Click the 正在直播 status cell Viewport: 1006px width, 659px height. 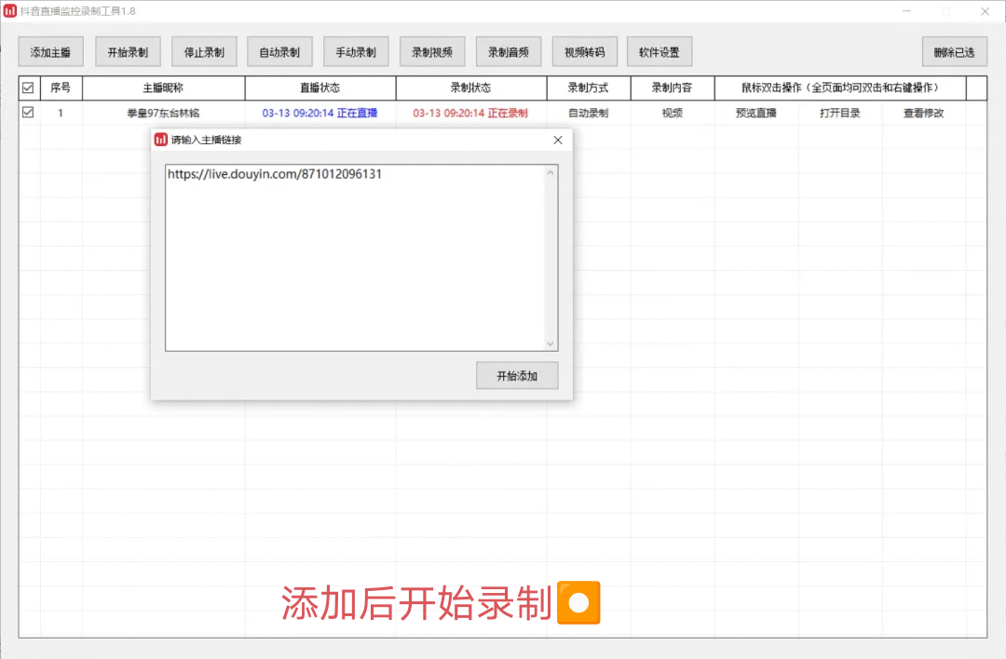coord(319,113)
